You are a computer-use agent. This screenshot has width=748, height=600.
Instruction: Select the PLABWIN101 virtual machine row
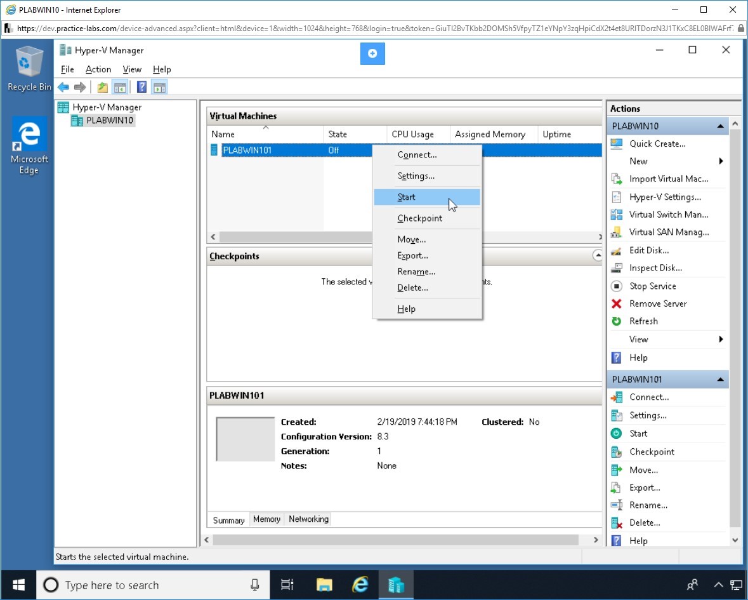(405, 150)
